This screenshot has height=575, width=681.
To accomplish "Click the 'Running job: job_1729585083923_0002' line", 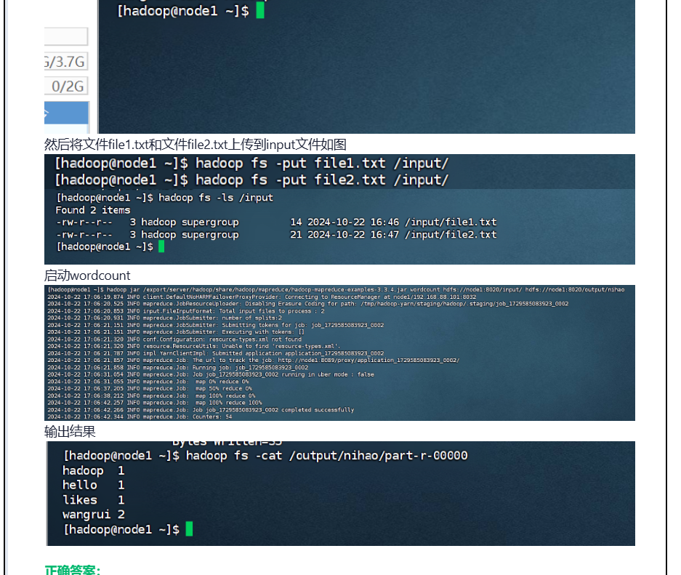I will (x=177, y=367).
